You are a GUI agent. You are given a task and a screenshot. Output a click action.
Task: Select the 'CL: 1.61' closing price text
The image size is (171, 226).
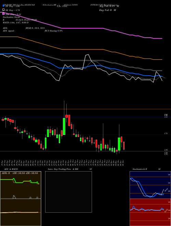point(62,6)
